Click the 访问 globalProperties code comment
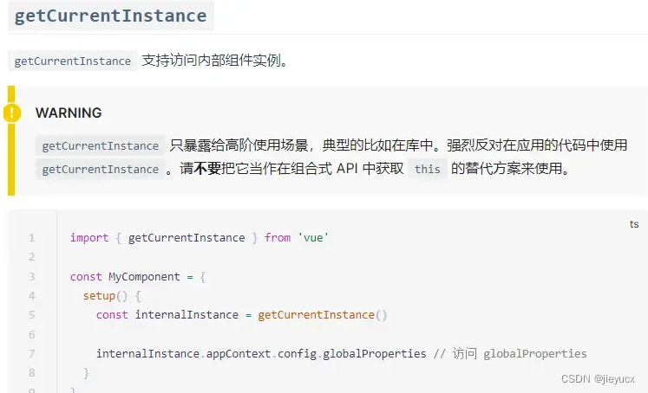The height and width of the screenshot is (393, 648). pyautogui.click(x=520, y=354)
